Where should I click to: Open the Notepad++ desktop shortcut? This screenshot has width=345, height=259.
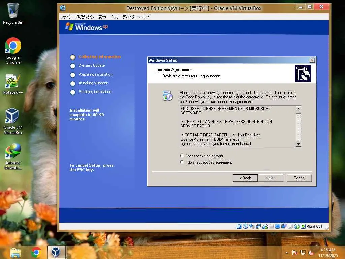pos(13,84)
